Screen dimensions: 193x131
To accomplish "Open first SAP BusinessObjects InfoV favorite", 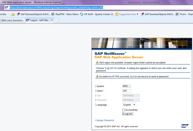I will tap(33, 14).
